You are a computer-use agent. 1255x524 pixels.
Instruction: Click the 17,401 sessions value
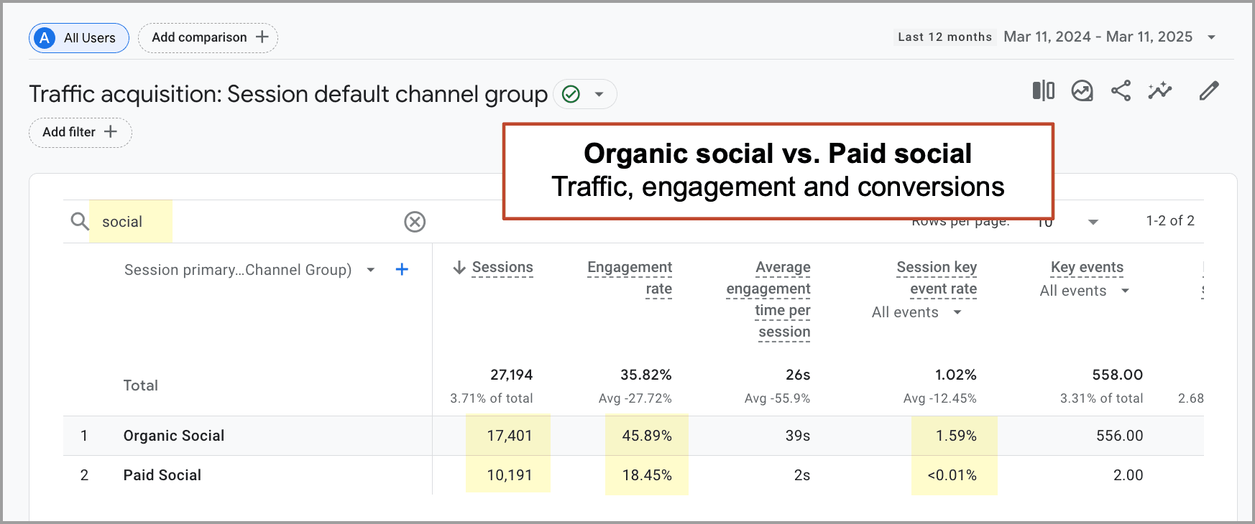(x=510, y=436)
